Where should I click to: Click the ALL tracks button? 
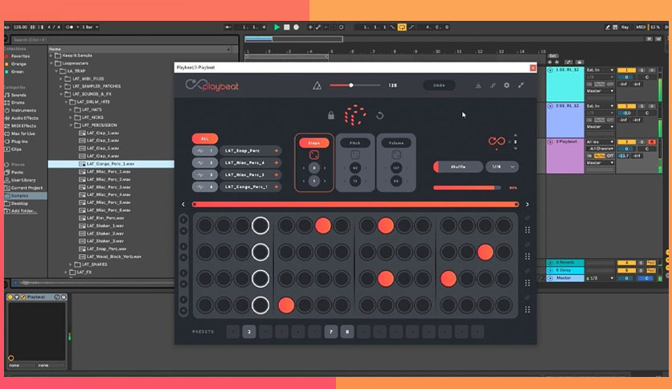205,139
